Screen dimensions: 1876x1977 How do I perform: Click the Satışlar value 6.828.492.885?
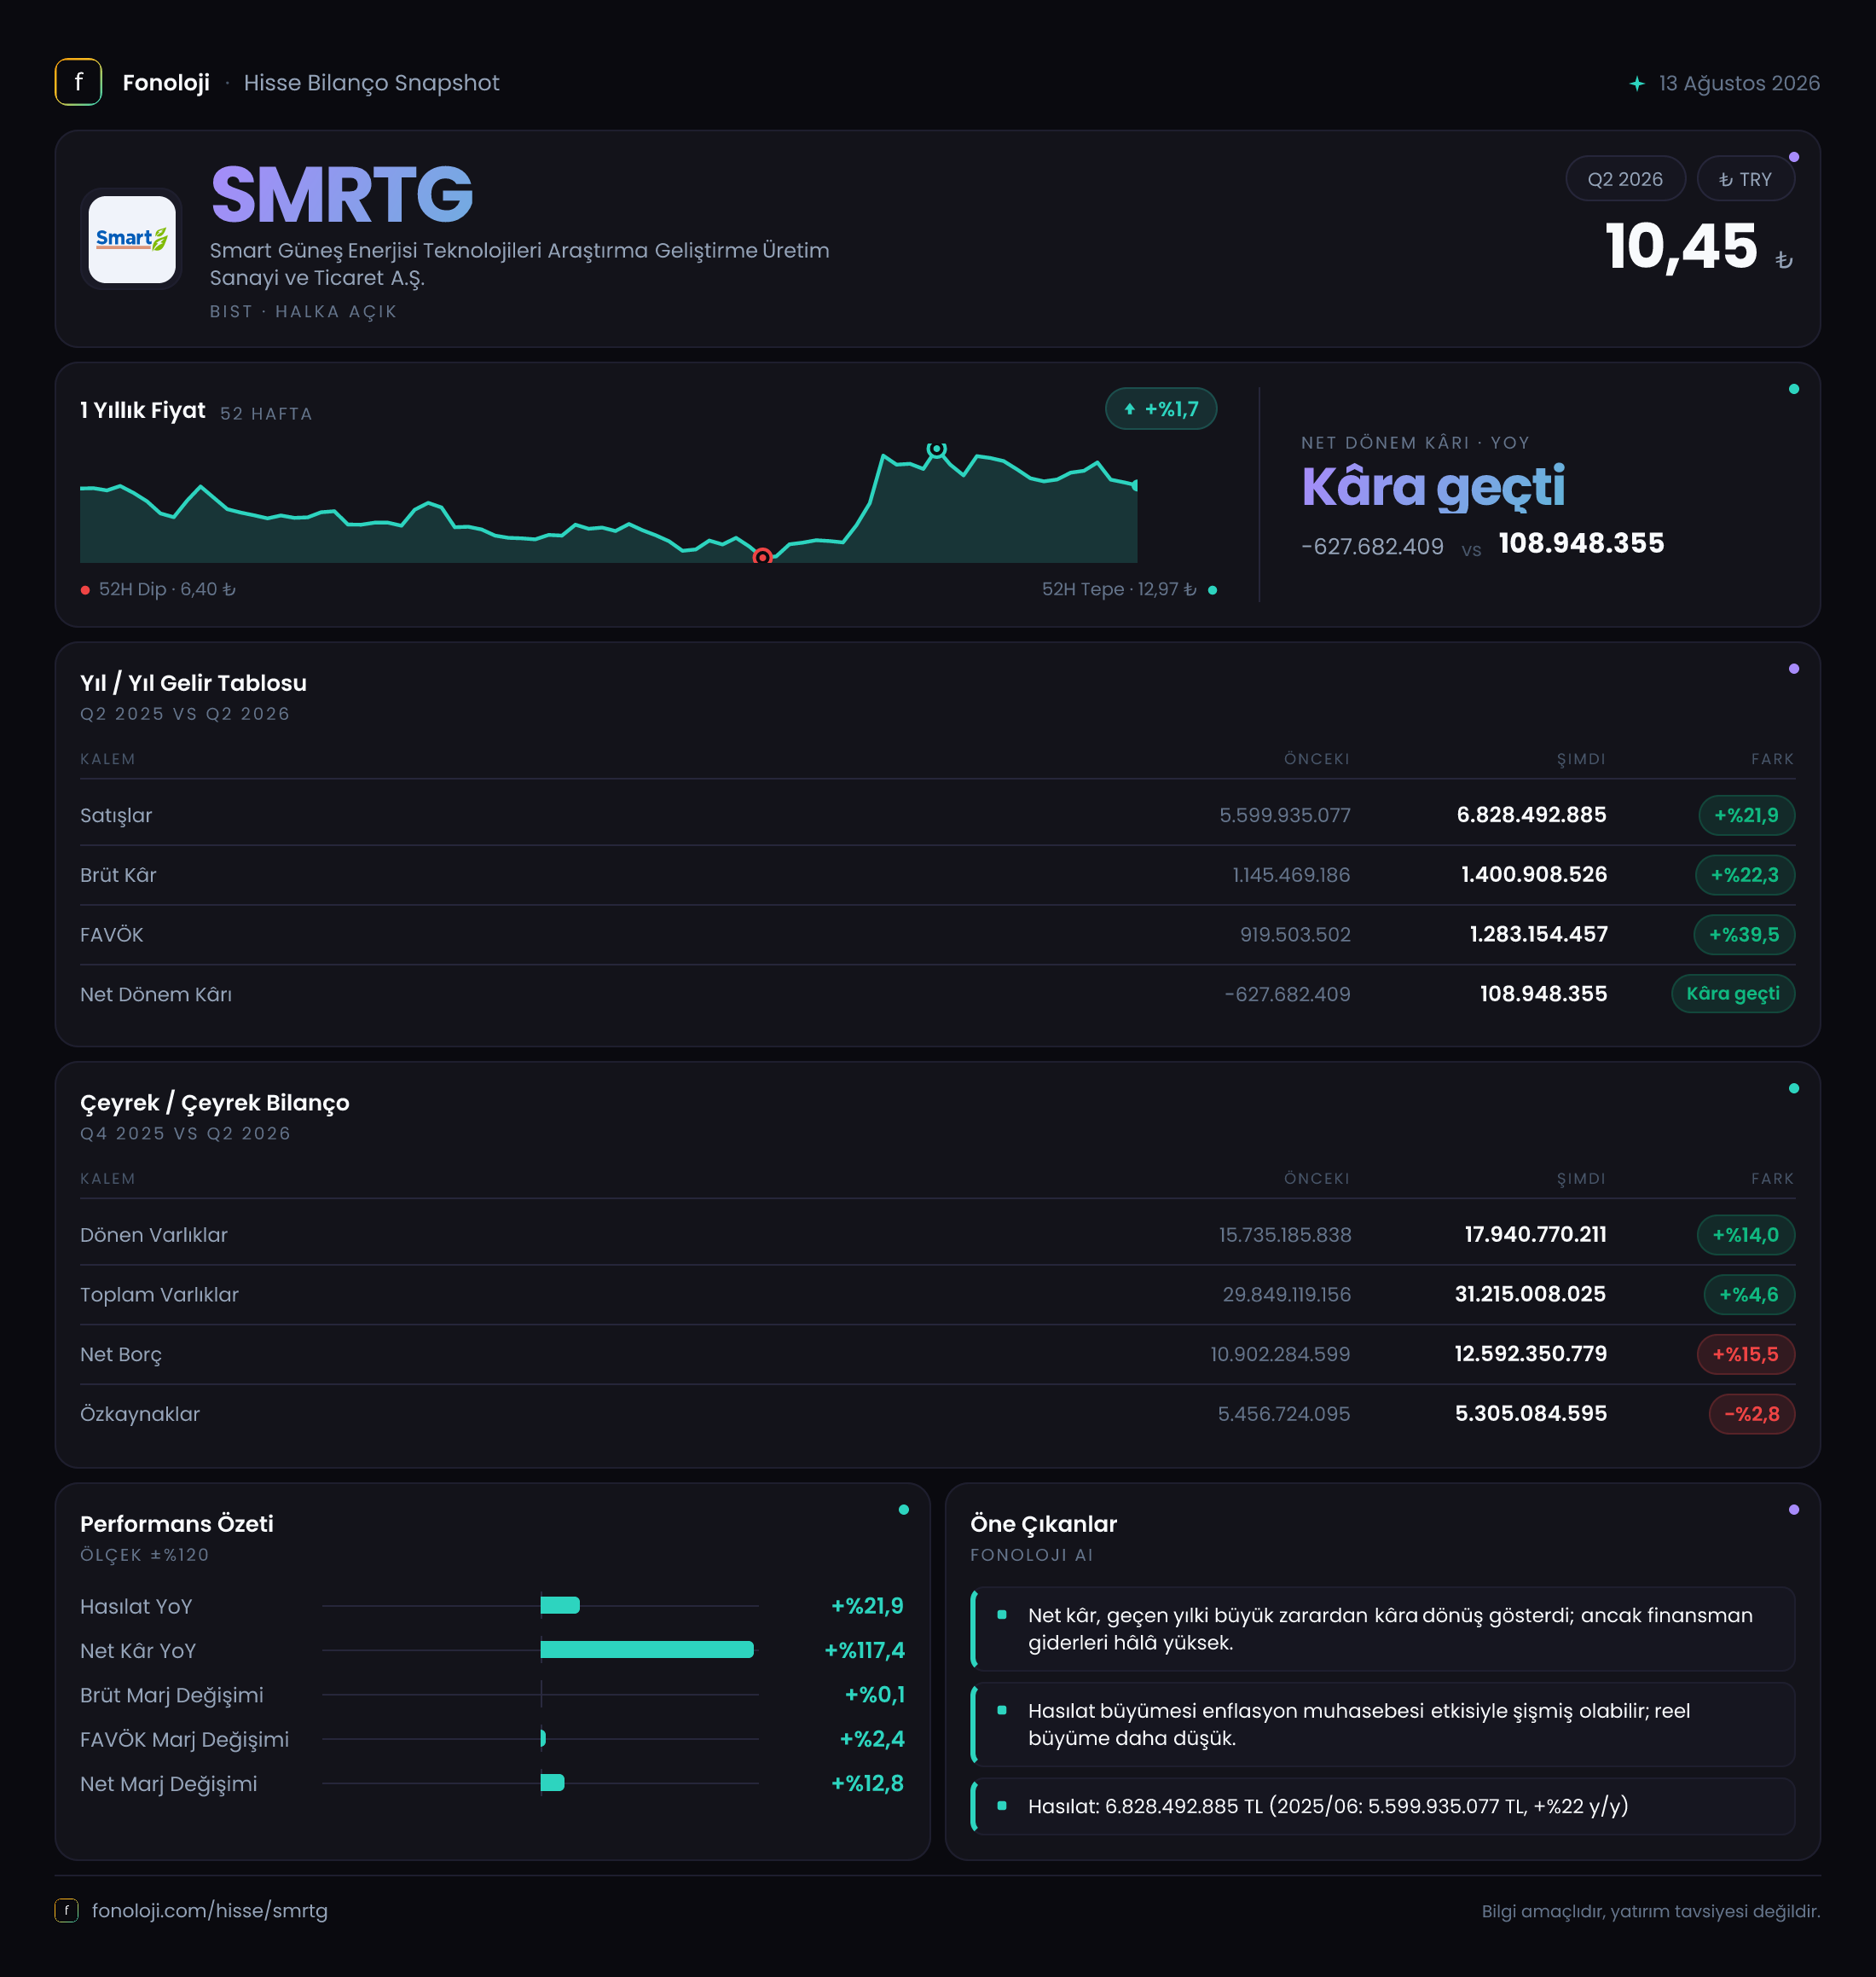point(1531,815)
